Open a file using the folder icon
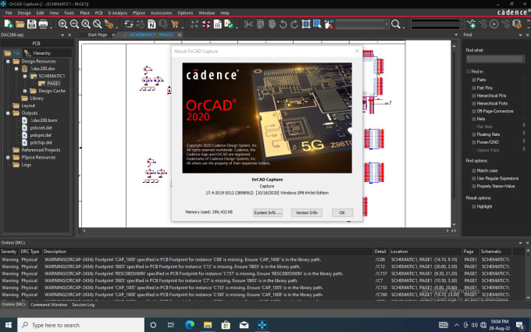 pyautogui.click(x=20, y=24)
